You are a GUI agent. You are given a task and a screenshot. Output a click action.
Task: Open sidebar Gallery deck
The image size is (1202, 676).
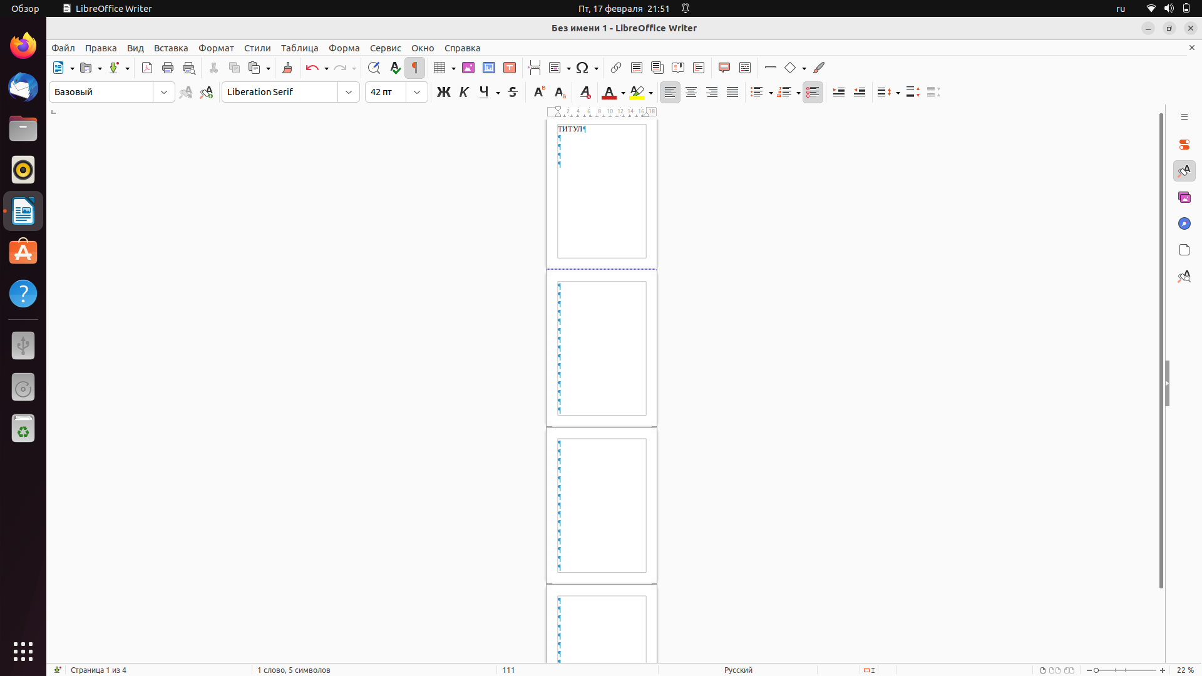tap(1184, 197)
